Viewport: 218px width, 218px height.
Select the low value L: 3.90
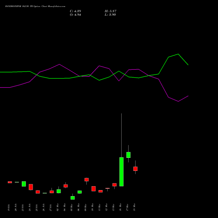110,15
